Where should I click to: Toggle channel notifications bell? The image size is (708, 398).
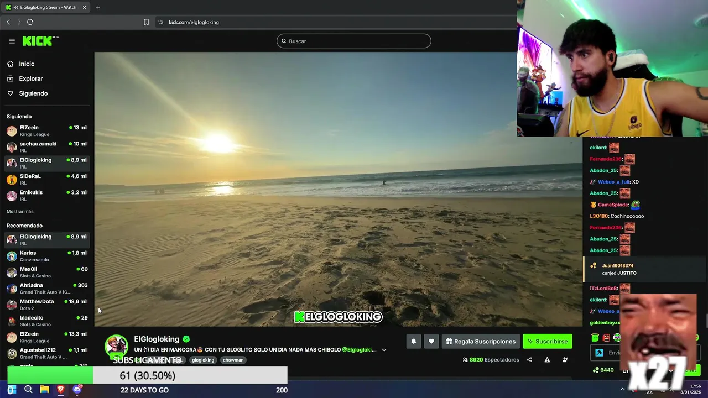(x=413, y=342)
